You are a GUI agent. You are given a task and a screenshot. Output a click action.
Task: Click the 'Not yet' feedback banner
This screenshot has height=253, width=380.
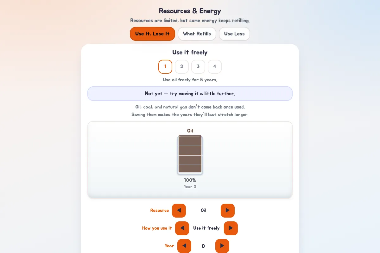coord(190,94)
